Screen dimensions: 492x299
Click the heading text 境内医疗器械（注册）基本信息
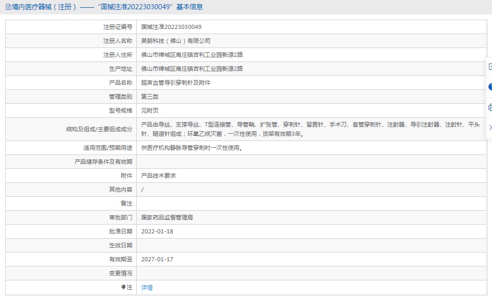[107, 7]
